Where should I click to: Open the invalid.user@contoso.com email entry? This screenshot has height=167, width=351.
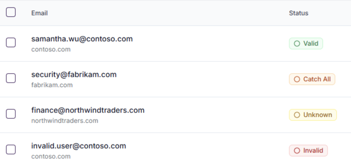(78, 146)
